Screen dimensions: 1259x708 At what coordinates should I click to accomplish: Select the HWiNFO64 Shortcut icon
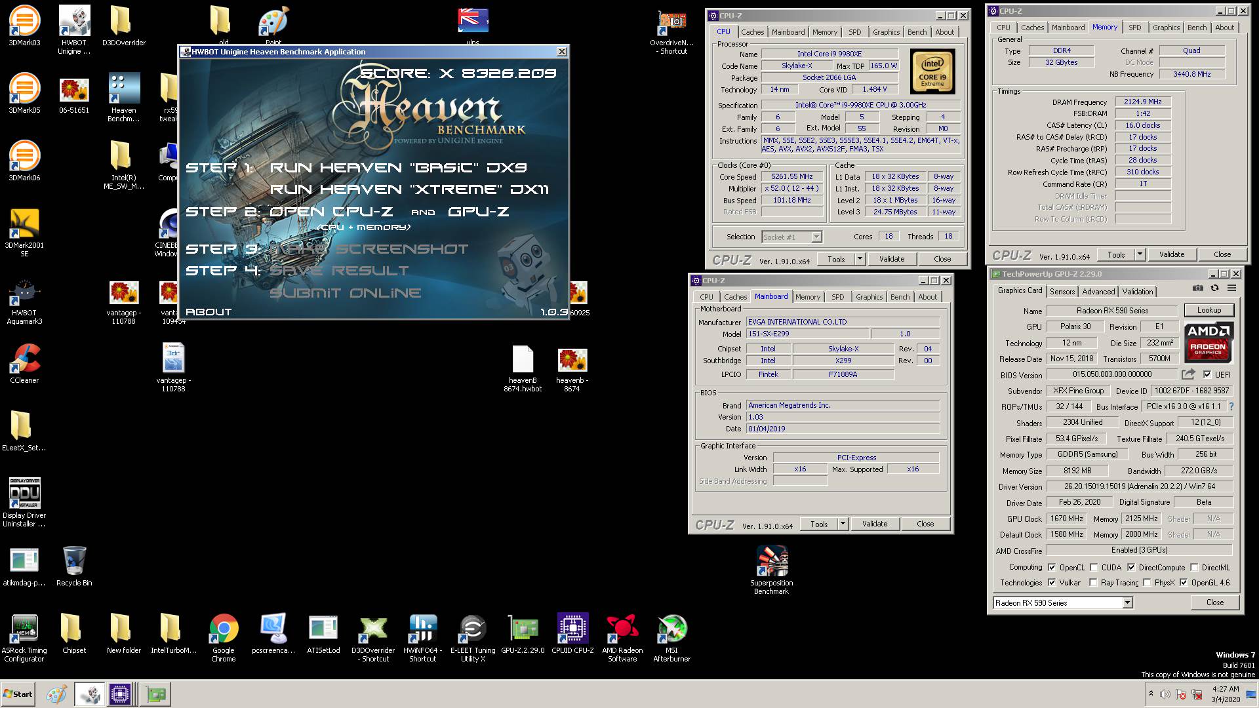click(423, 638)
